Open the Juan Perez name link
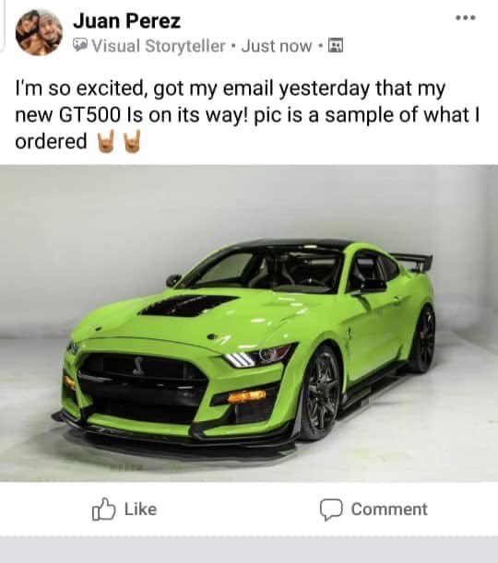The height and width of the screenshot is (563, 498). click(127, 21)
